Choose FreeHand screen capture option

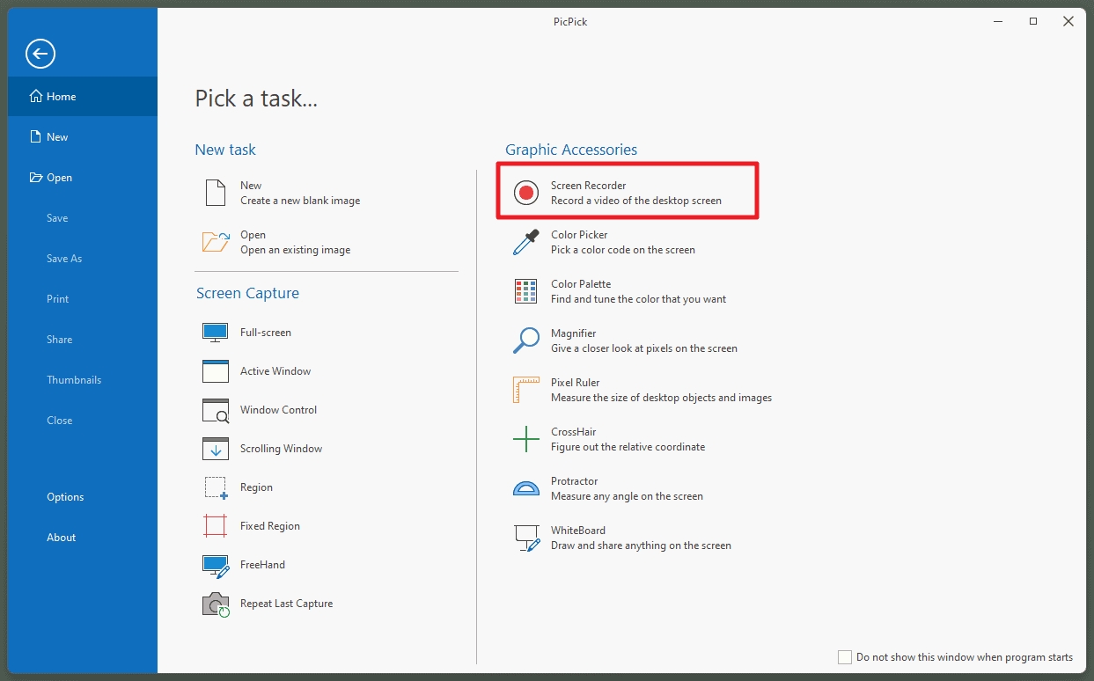262,565
